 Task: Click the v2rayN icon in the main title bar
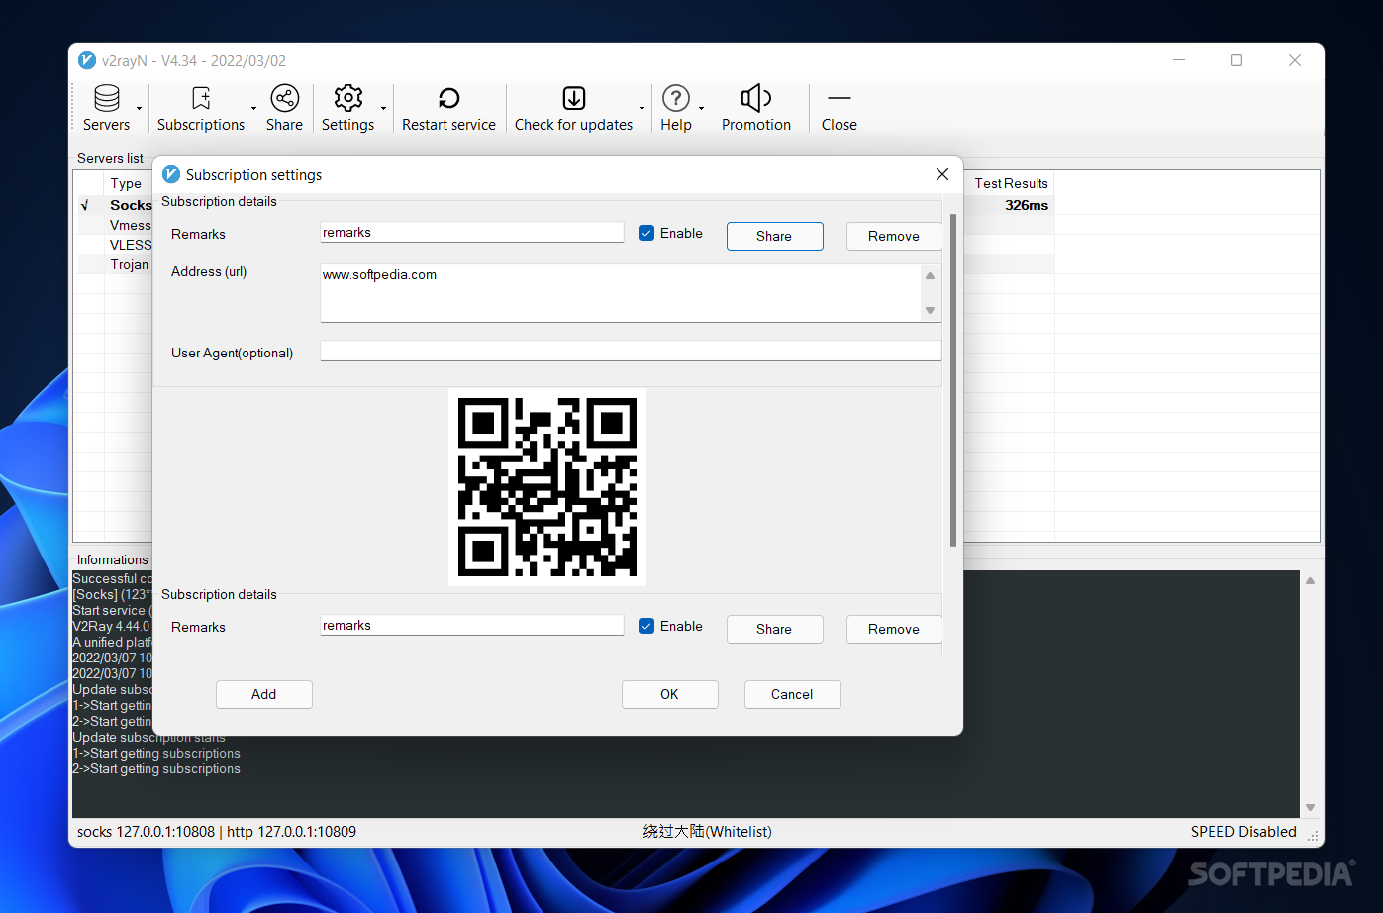point(87,60)
